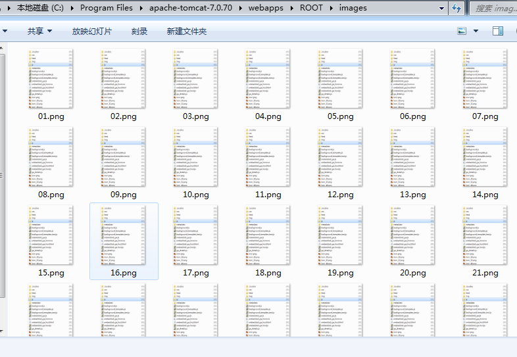Click 放映幻灯片 slideshow button
The width and height of the screenshot is (517, 357).
92,32
